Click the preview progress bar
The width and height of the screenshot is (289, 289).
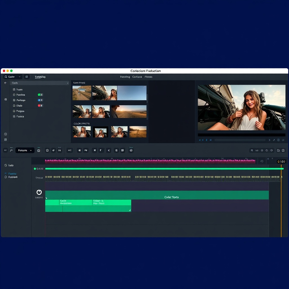pyautogui.click(x=240, y=140)
